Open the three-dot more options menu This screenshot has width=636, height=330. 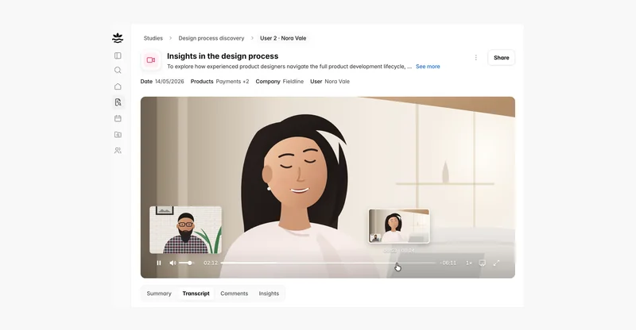pyautogui.click(x=475, y=57)
